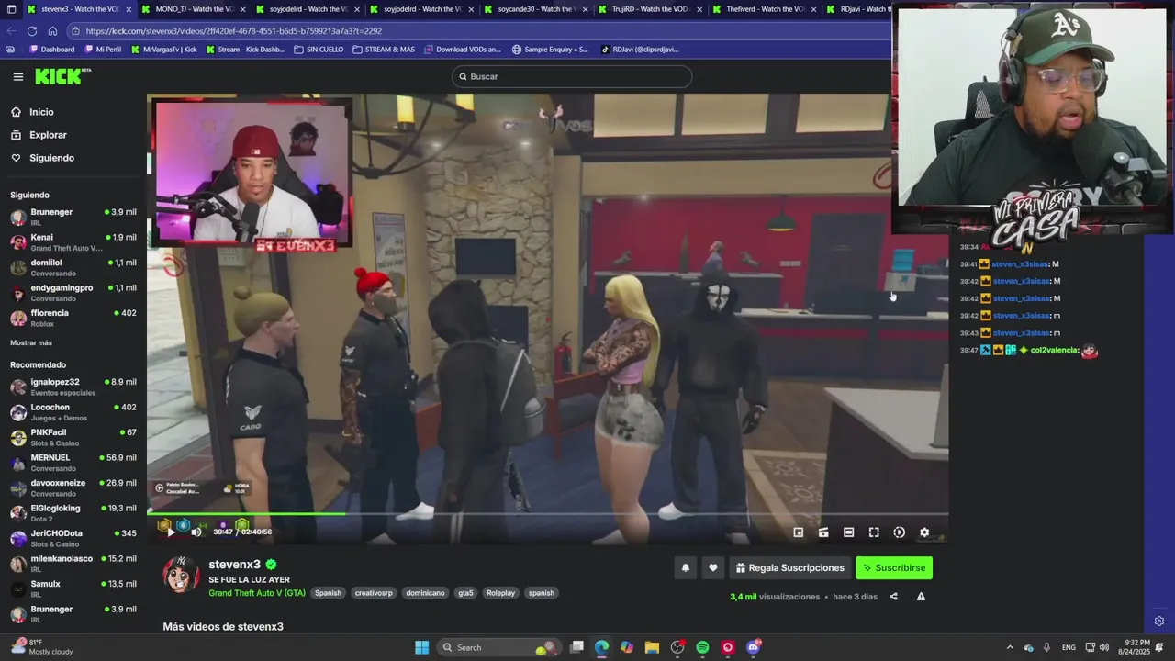Screen dimensions: 1175x661
Task: Open Discord from taskbar
Action: (x=754, y=647)
